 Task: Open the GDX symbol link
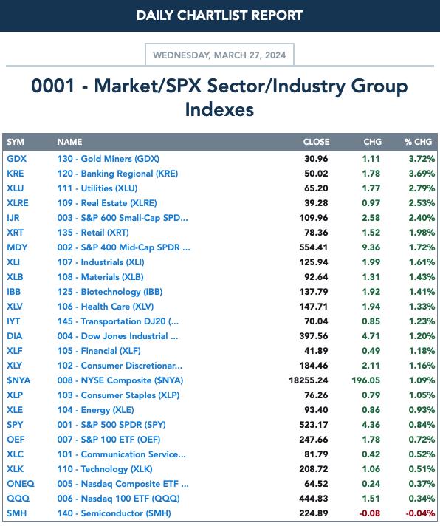(17, 159)
